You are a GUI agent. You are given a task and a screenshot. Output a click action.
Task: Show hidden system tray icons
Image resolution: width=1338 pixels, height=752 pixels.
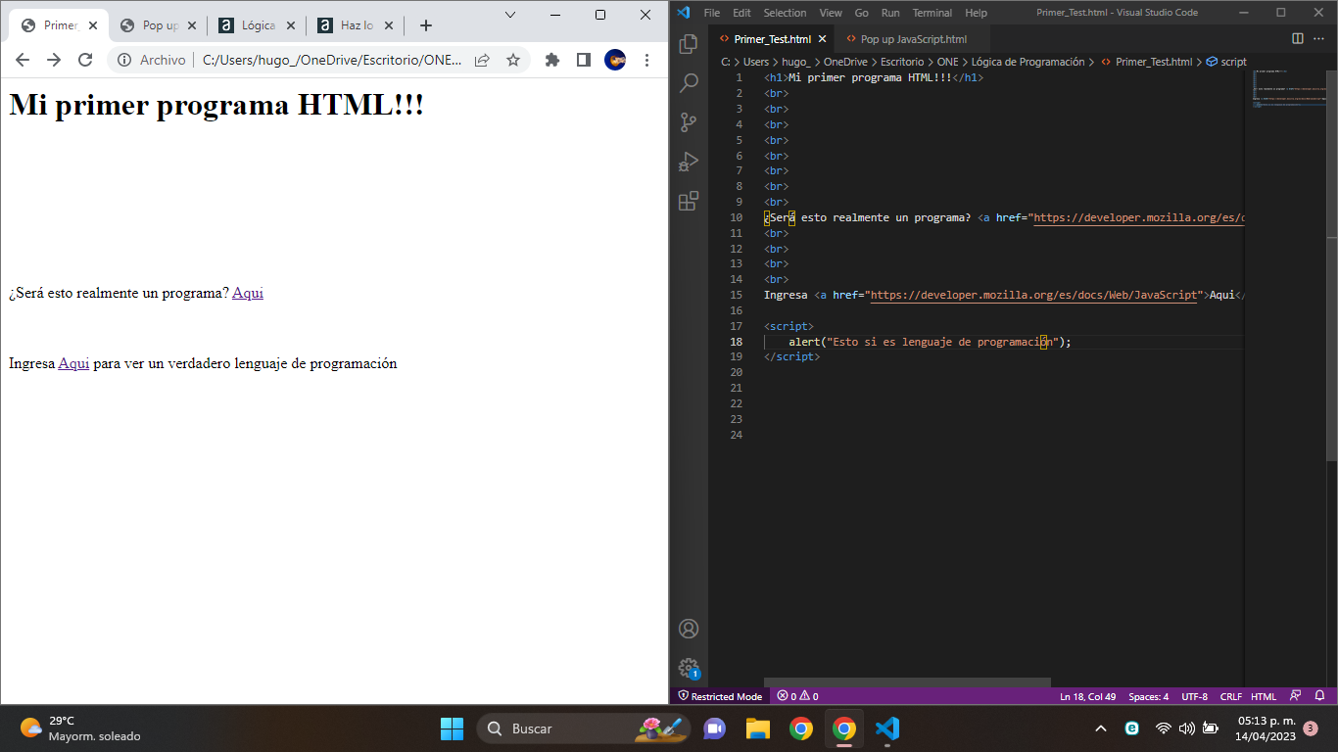coord(1101,728)
